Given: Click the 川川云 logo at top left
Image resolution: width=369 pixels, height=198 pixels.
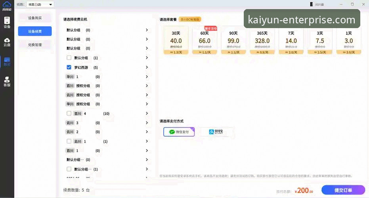Looking at the screenshot, I should point(7,6).
